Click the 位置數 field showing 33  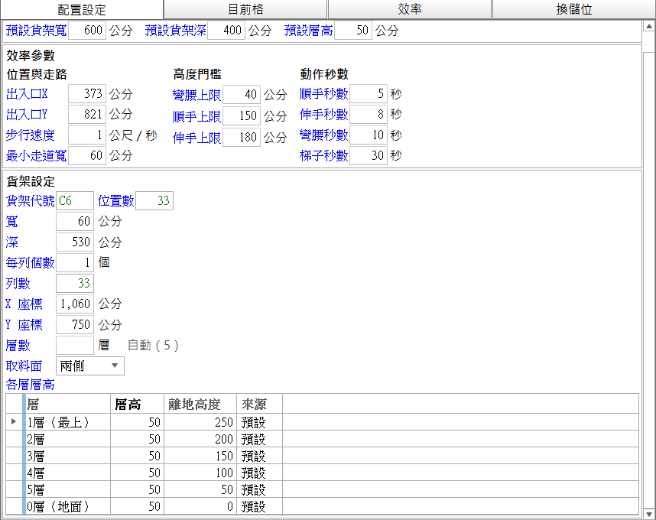coord(154,201)
